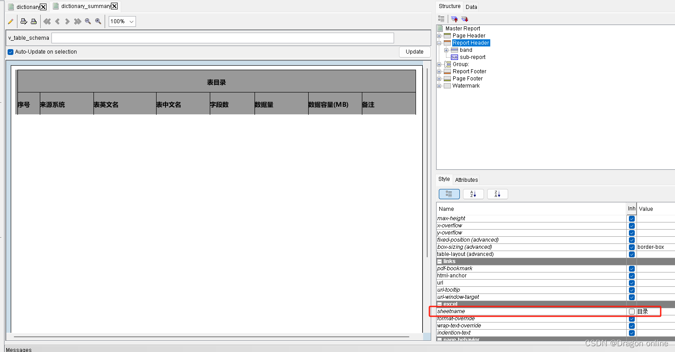The image size is (675, 352).
Task: Click the pencil edit icon in preview toolbar
Action: (11, 21)
